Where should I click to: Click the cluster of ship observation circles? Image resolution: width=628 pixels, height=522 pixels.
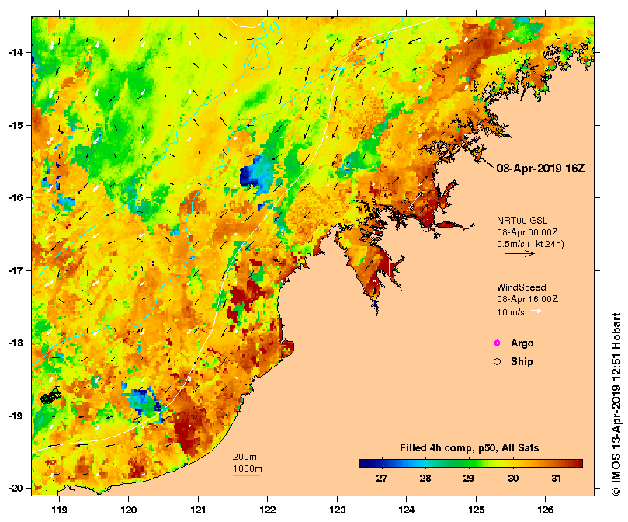(x=50, y=397)
